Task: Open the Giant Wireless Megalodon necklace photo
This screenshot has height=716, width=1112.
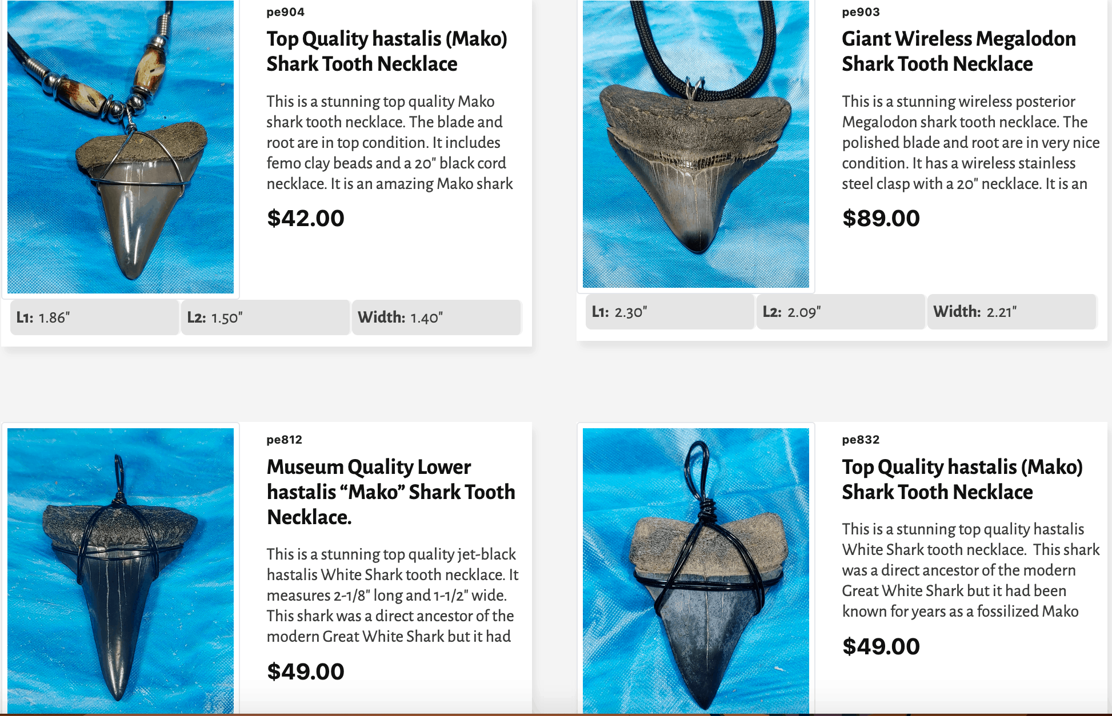Action: [x=696, y=144]
